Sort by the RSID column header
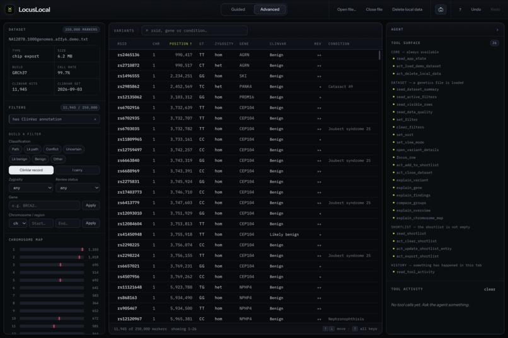 (122, 43)
